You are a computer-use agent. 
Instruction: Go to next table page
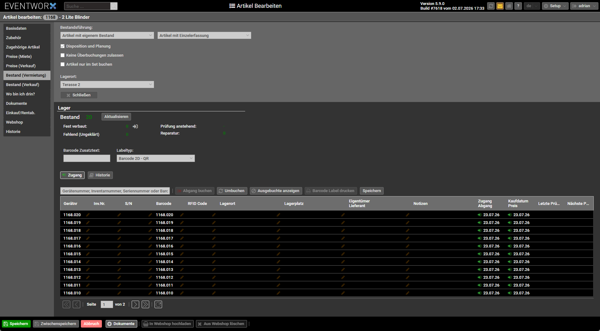click(x=135, y=304)
